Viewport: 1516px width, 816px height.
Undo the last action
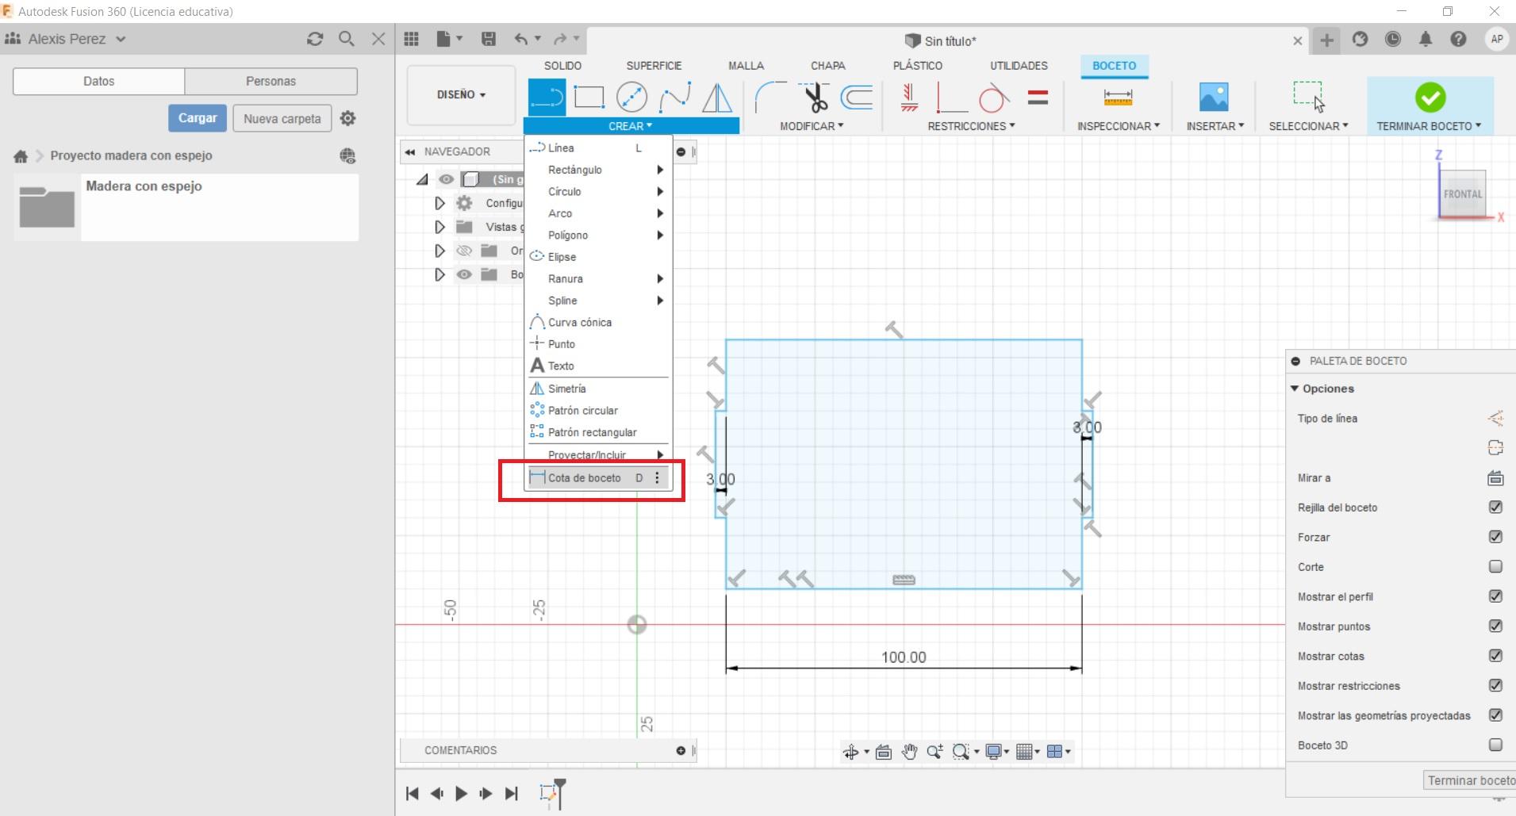[520, 39]
